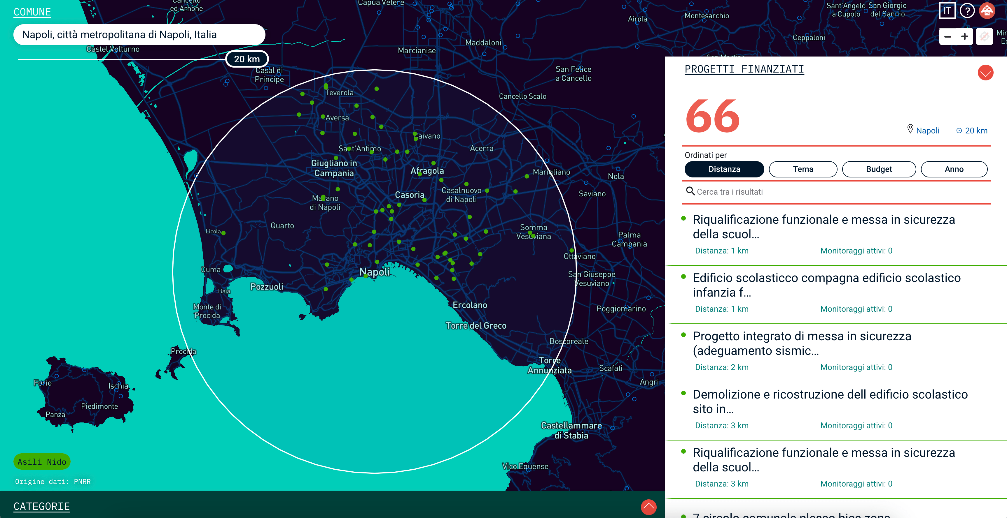1007x518 pixels.
Task: Open the PROGETTI FINANZIATI heading
Action: tap(744, 69)
